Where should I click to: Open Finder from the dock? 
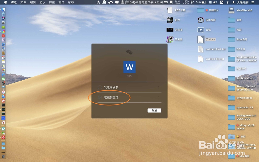click(x=3, y=10)
